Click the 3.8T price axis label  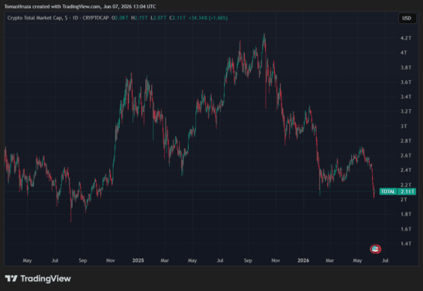[406, 67]
